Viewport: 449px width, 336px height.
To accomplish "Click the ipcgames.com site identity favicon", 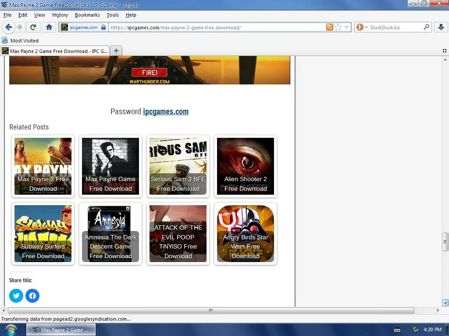I will (x=64, y=27).
